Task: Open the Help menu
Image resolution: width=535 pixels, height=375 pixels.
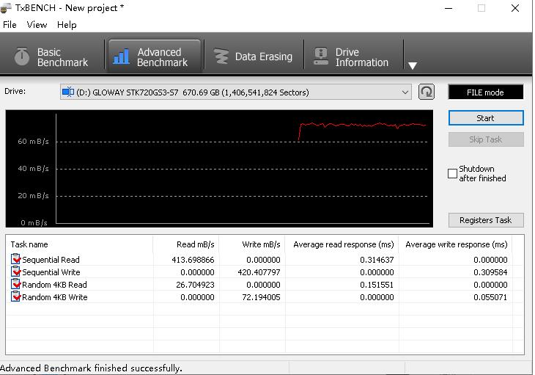Action: (x=67, y=25)
